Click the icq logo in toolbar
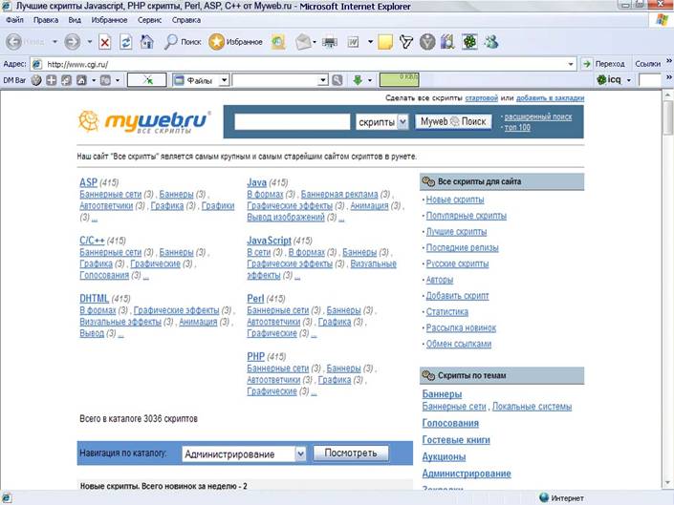 [609, 80]
